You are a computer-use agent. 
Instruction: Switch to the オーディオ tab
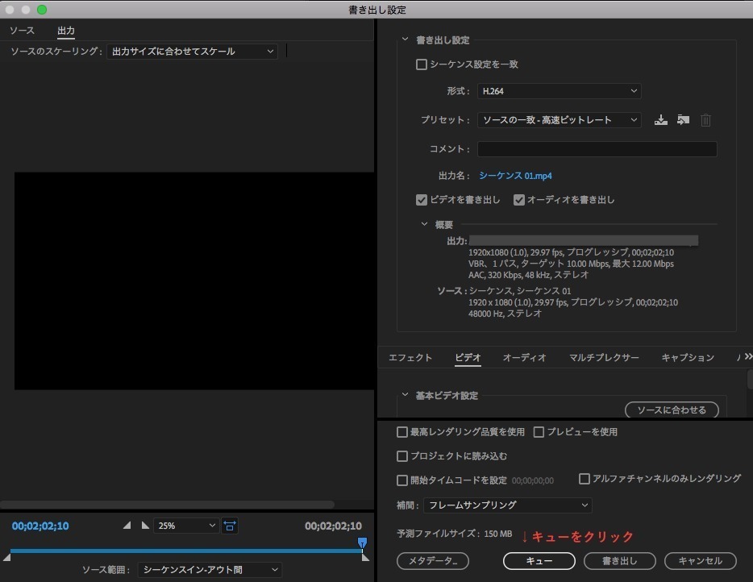(524, 357)
